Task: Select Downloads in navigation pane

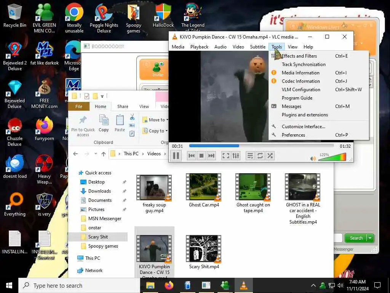Action: coord(99,191)
